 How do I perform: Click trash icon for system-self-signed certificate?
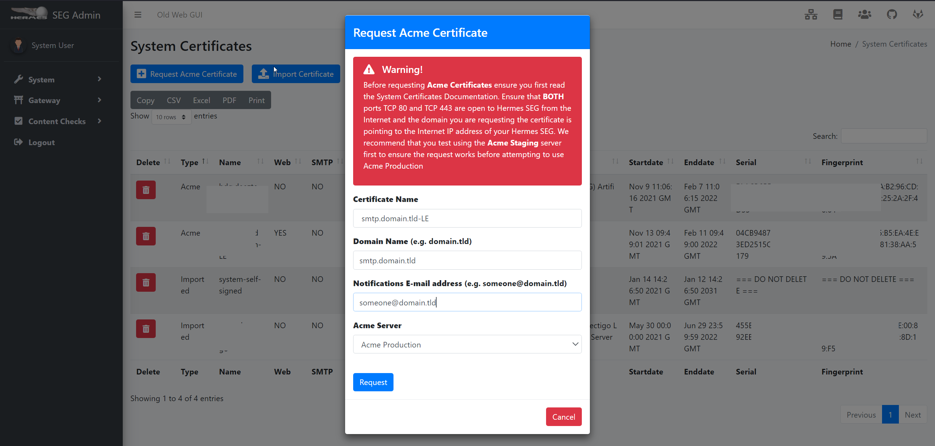[x=146, y=282]
